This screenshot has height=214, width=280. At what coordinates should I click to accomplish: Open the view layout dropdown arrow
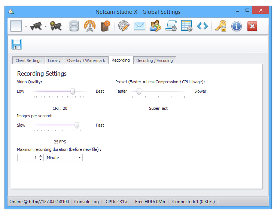click(26, 27)
